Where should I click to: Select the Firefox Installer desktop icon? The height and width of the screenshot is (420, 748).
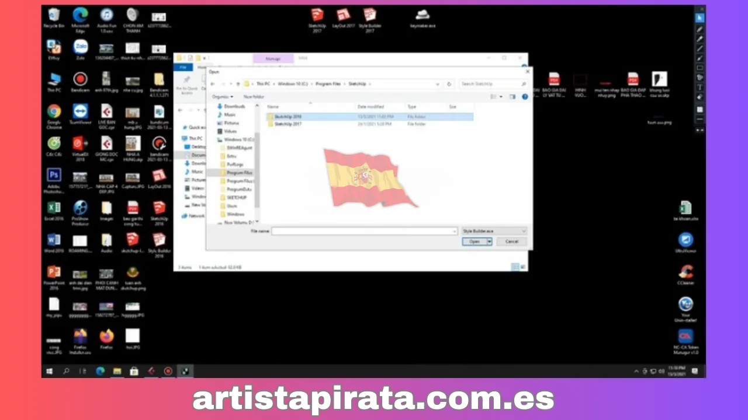point(81,341)
